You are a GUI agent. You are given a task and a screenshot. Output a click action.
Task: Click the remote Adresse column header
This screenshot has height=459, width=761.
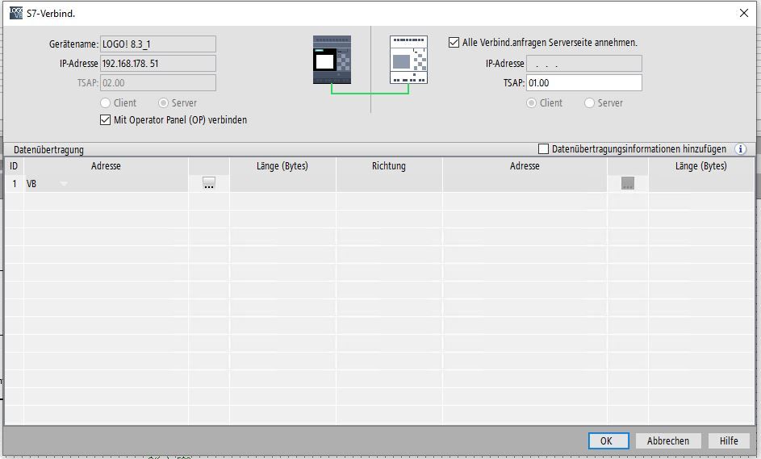pyautogui.click(x=525, y=166)
